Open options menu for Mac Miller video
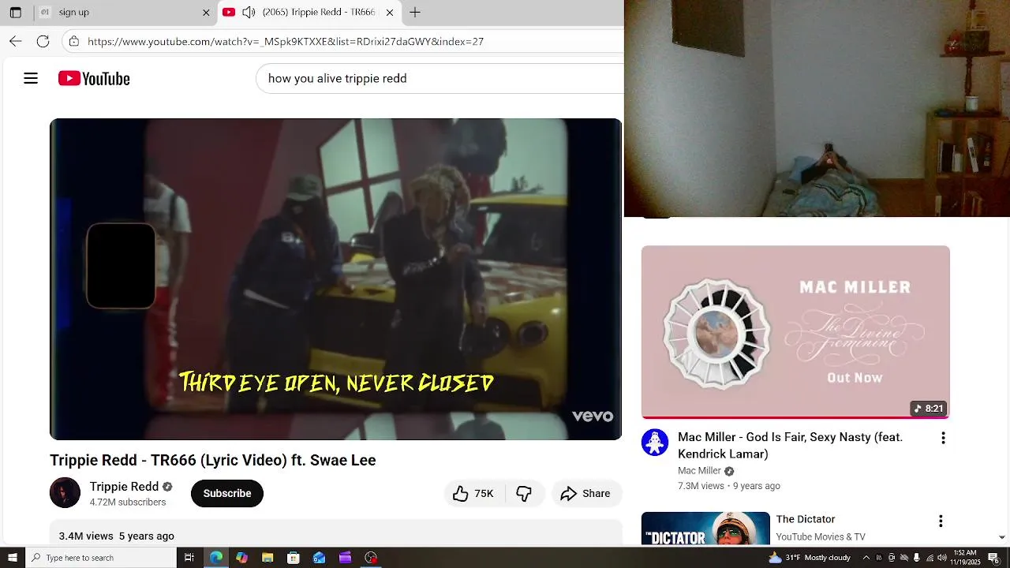 [x=943, y=438]
